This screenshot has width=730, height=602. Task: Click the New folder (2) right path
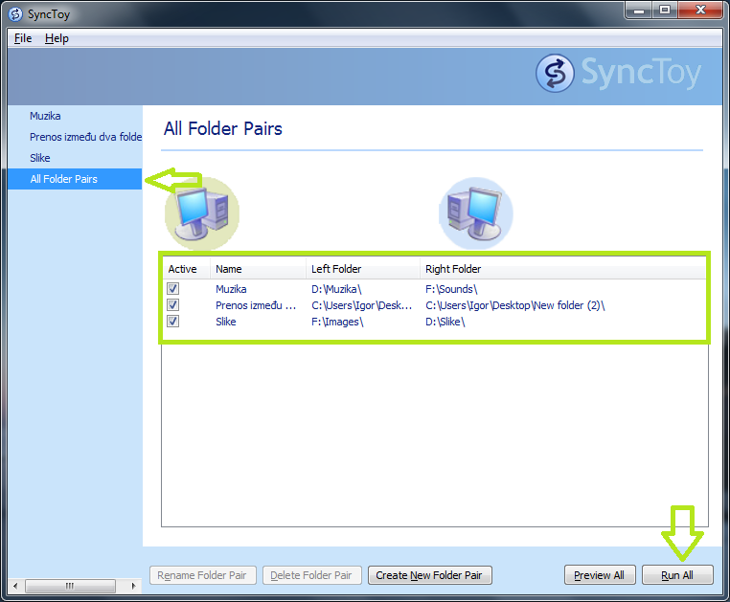click(x=515, y=305)
